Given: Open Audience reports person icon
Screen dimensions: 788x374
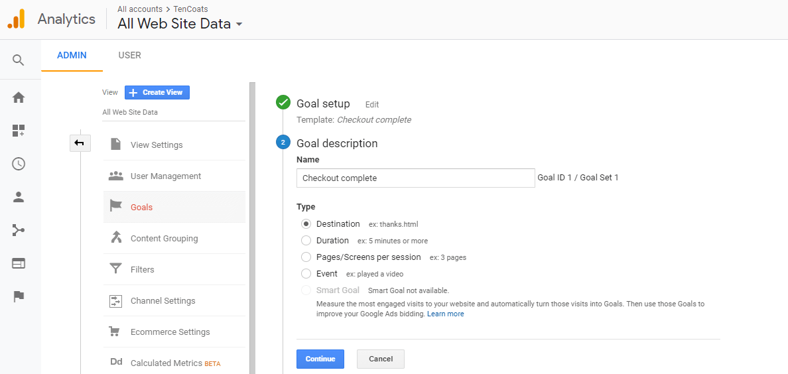Looking at the screenshot, I should [x=19, y=197].
